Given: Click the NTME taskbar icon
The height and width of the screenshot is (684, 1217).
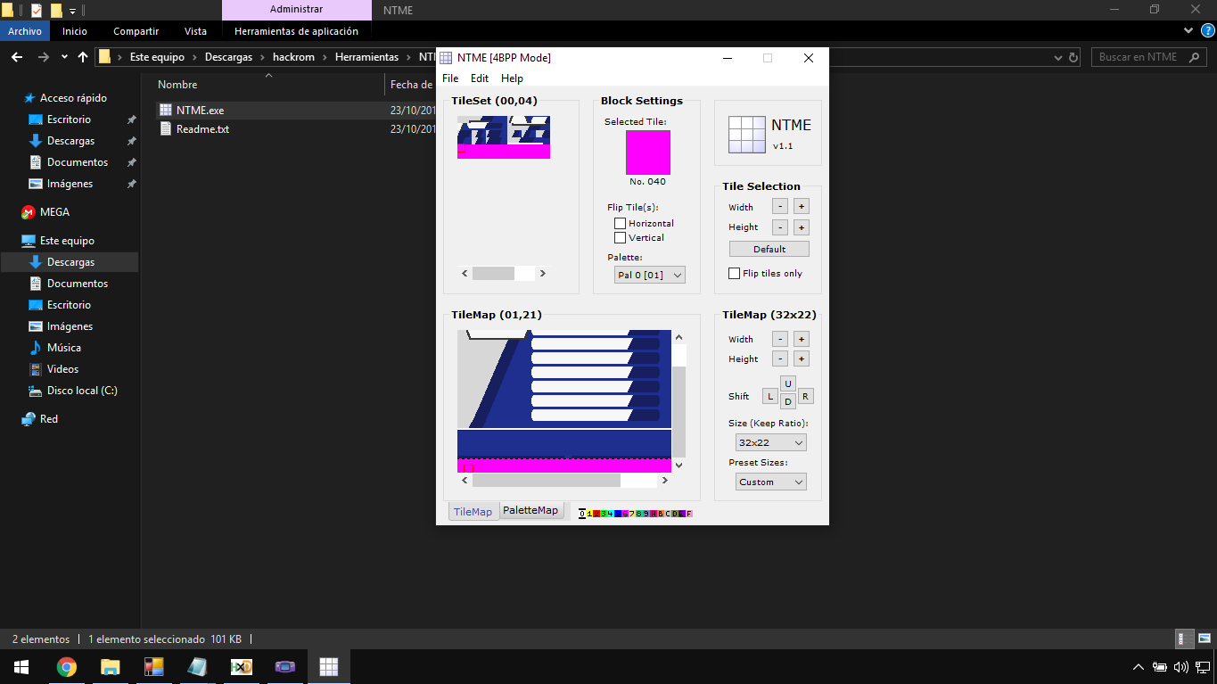Looking at the screenshot, I should 329,666.
